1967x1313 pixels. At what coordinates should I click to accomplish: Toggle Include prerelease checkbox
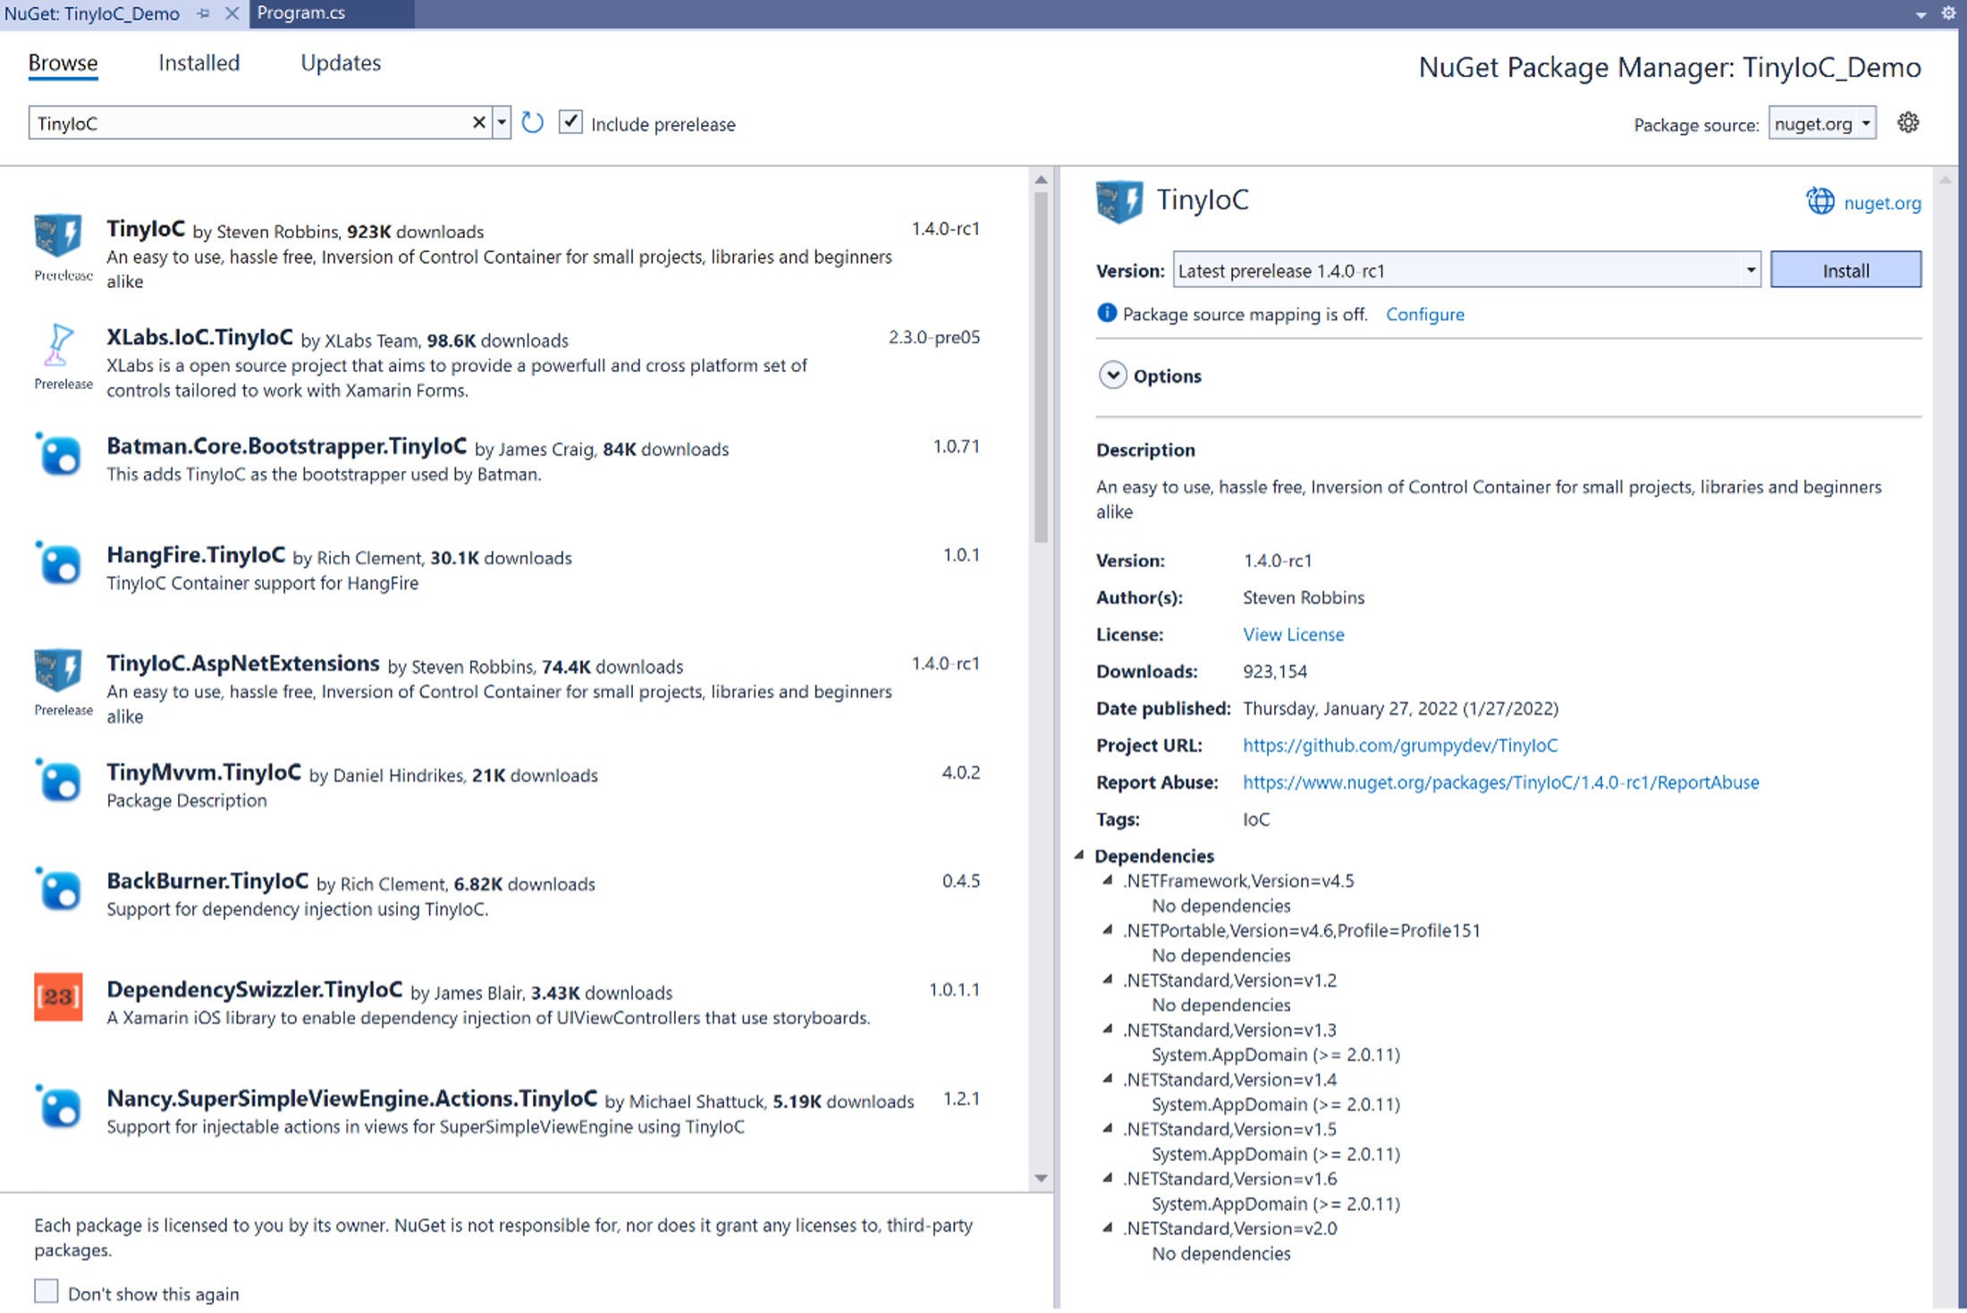pyautogui.click(x=570, y=122)
